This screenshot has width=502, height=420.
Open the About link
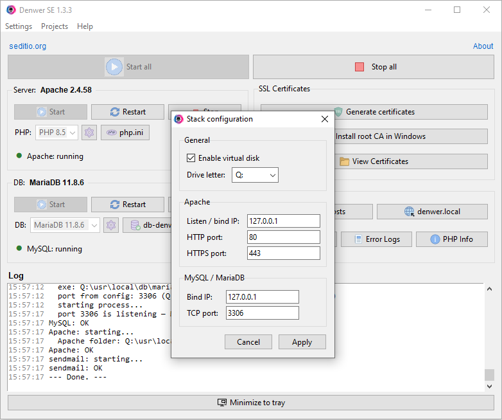pyautogui.click(x=483, y=46)
